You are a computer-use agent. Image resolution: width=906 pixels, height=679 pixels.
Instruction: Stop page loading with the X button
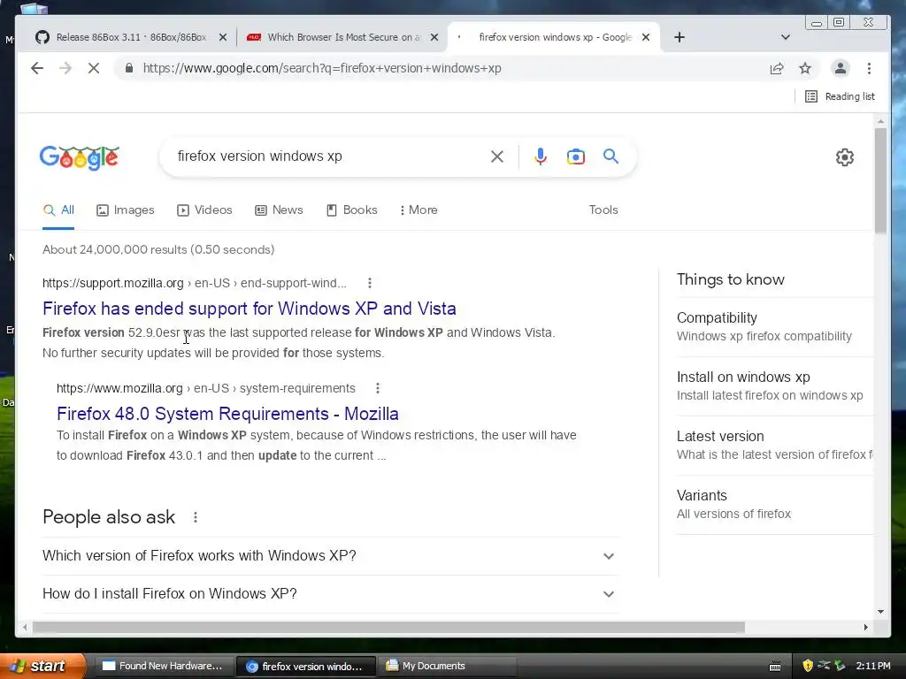94,68
